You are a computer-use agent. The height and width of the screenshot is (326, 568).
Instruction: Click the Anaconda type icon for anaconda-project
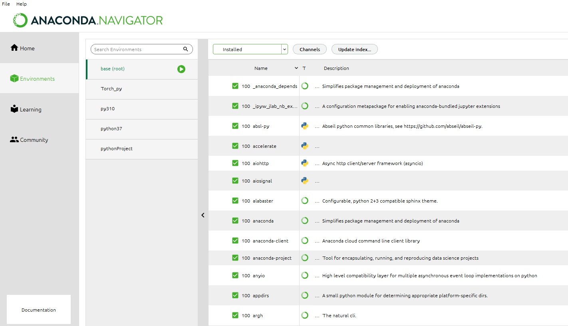click(x=305, y=258)
